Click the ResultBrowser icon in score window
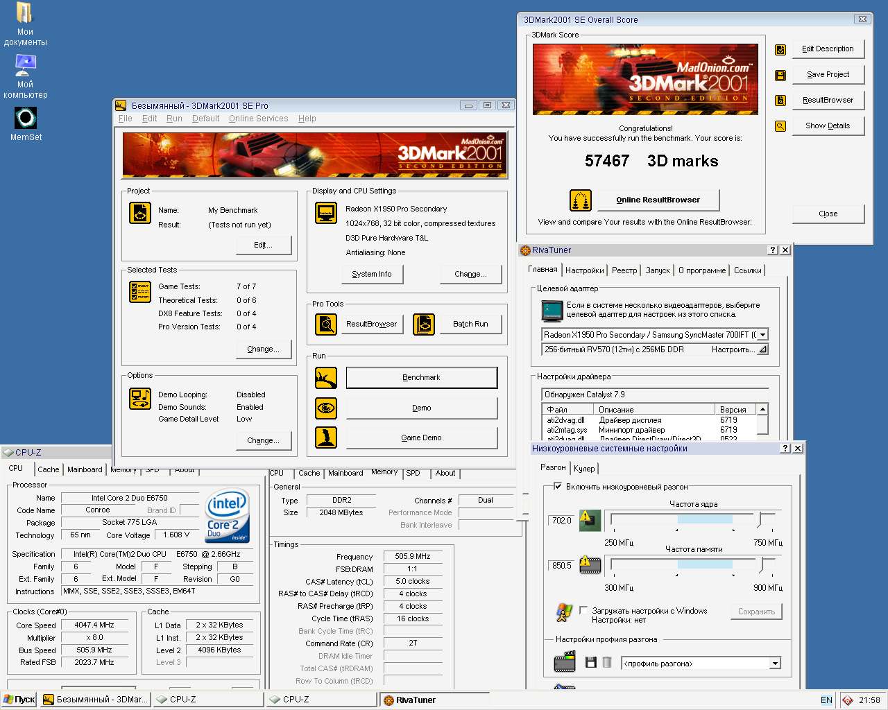The image size is (888, 710). 780,101
